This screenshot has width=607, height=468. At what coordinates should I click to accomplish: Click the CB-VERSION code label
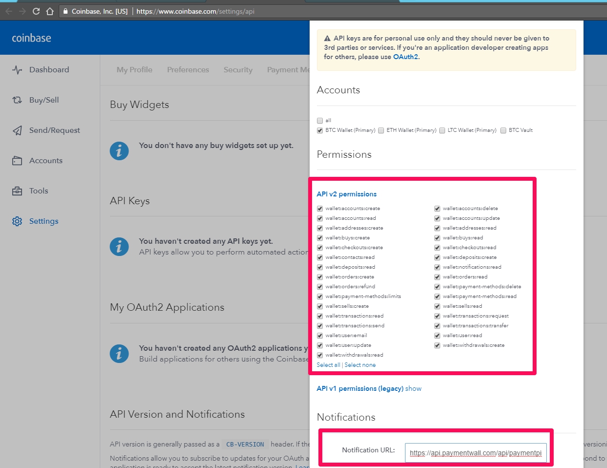coord(245,445)
